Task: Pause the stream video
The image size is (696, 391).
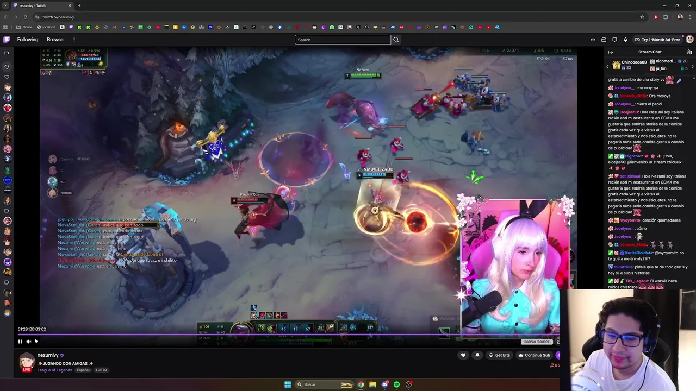Action: (x=20, y=342)
